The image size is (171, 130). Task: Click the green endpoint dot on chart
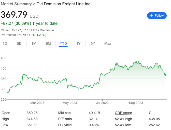coord(165,75)
